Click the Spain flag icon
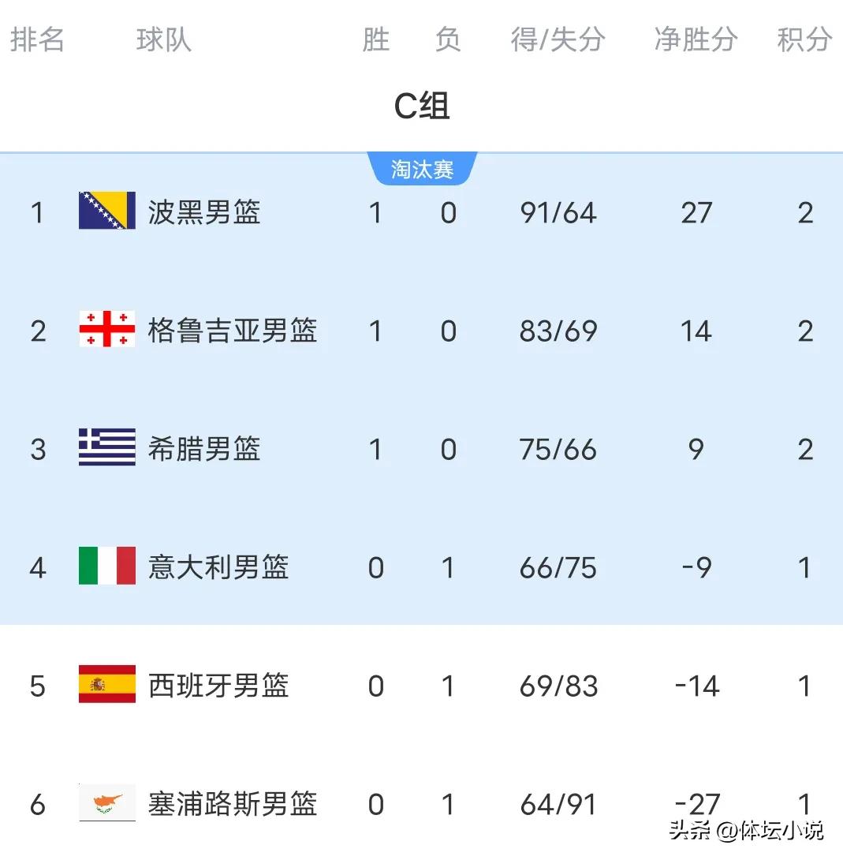 click(x=107, y=684)
